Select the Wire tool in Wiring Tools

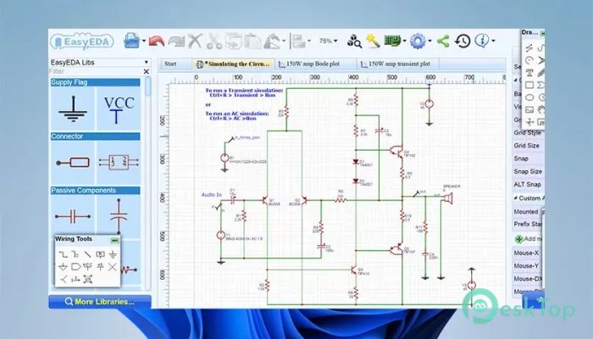click(x=64, y=254)
